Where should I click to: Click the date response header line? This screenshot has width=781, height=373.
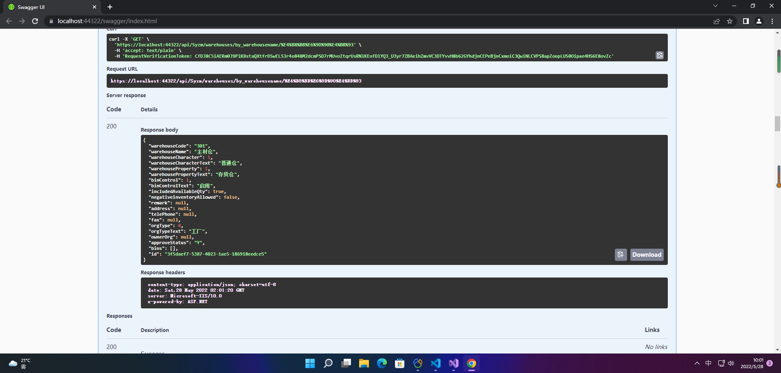(196, 290)
